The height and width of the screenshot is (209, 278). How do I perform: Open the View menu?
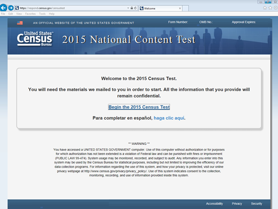point(19,14)
